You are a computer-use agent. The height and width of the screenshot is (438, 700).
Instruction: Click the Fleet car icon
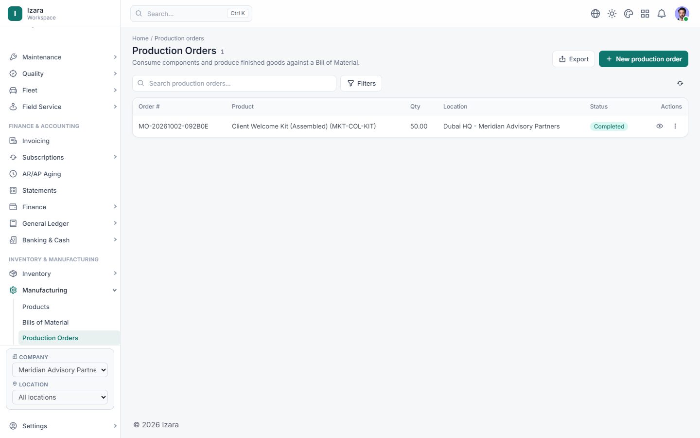[x=13, y=90]
